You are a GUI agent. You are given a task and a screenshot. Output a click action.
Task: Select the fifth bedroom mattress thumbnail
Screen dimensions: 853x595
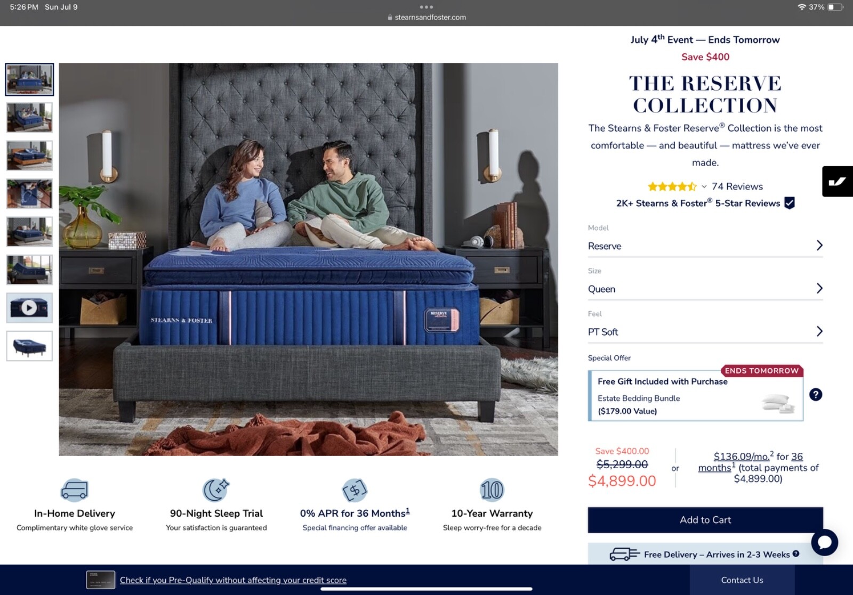click(29, 232)
